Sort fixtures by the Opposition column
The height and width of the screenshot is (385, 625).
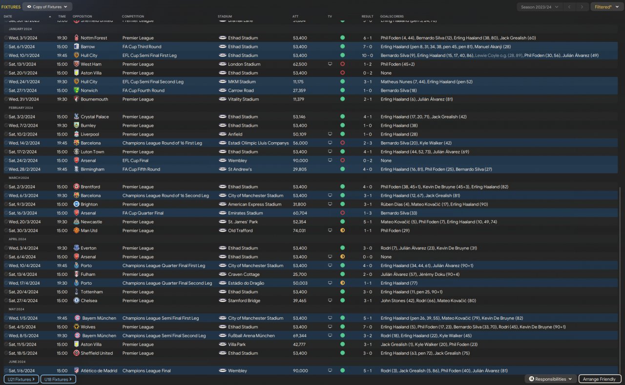pyautogui.click(x=82, y=17)
